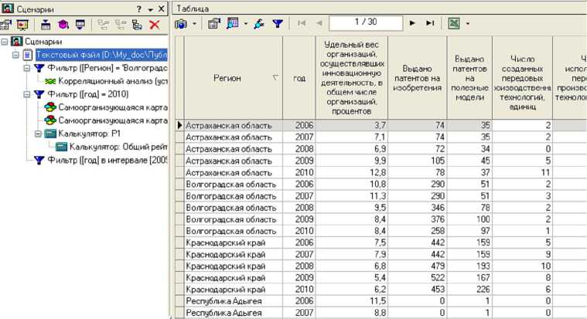Go to the next record page

click(x=412, y=24)
